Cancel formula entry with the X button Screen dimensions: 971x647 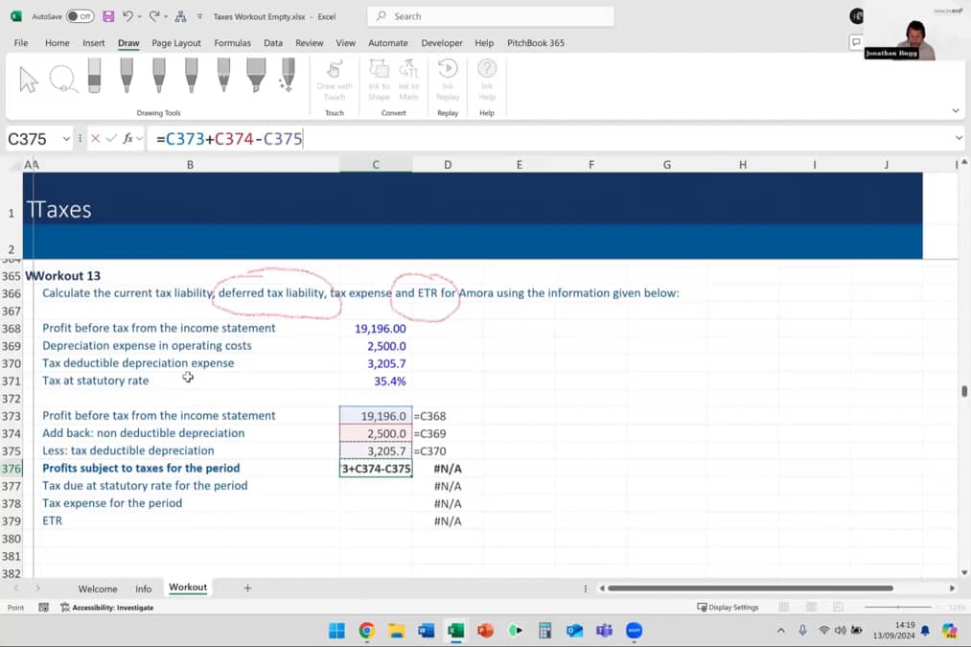(95, 138)
